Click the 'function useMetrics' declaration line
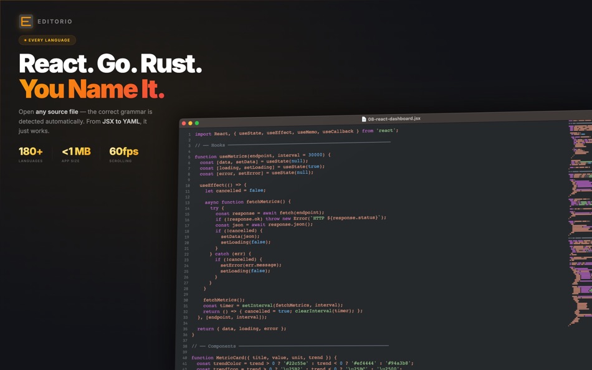This screenshot has height=370, width=592. [262, 156]
